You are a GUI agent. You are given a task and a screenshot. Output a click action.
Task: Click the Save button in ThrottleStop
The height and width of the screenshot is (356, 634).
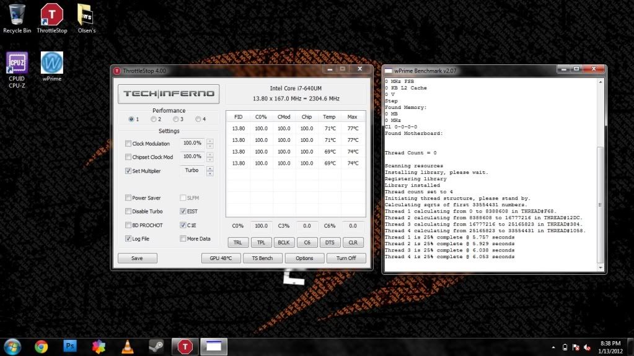click(137, 258)
